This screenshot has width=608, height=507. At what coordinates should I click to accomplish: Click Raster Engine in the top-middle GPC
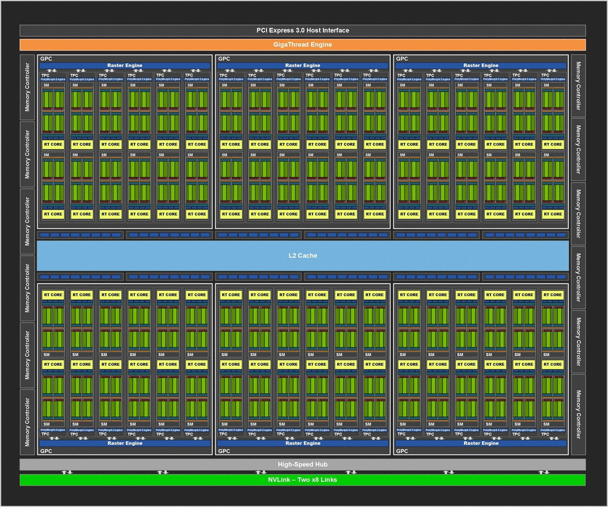(302, 65)
